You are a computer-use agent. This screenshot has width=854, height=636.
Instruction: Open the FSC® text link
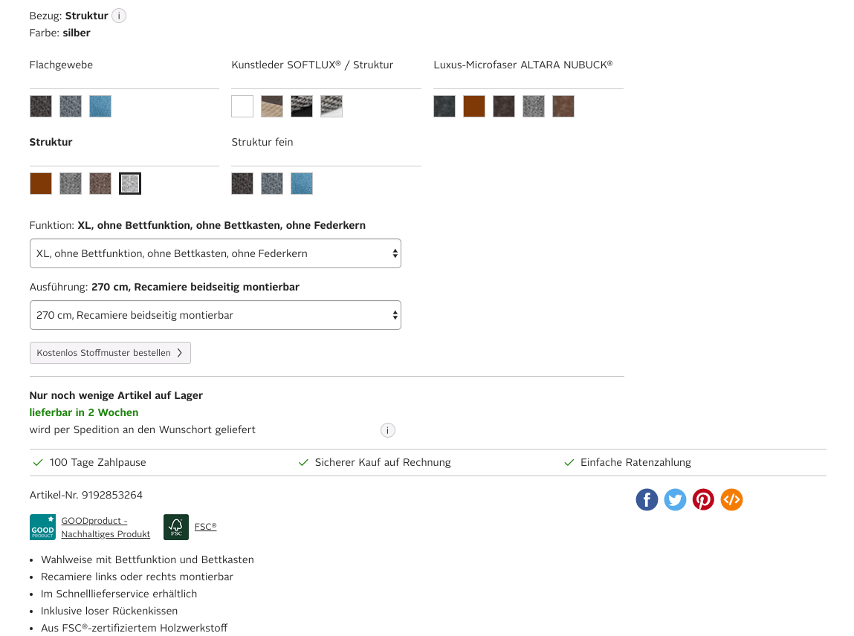205,527
